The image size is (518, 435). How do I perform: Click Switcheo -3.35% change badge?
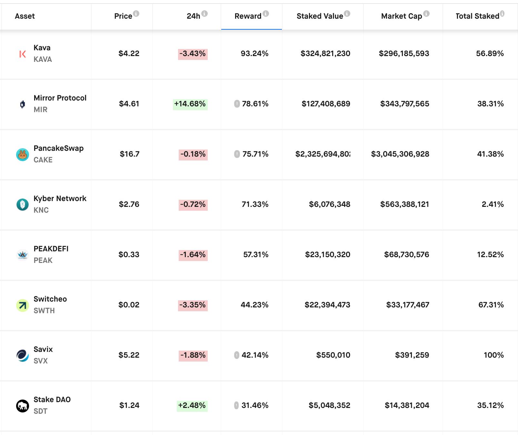193,305
